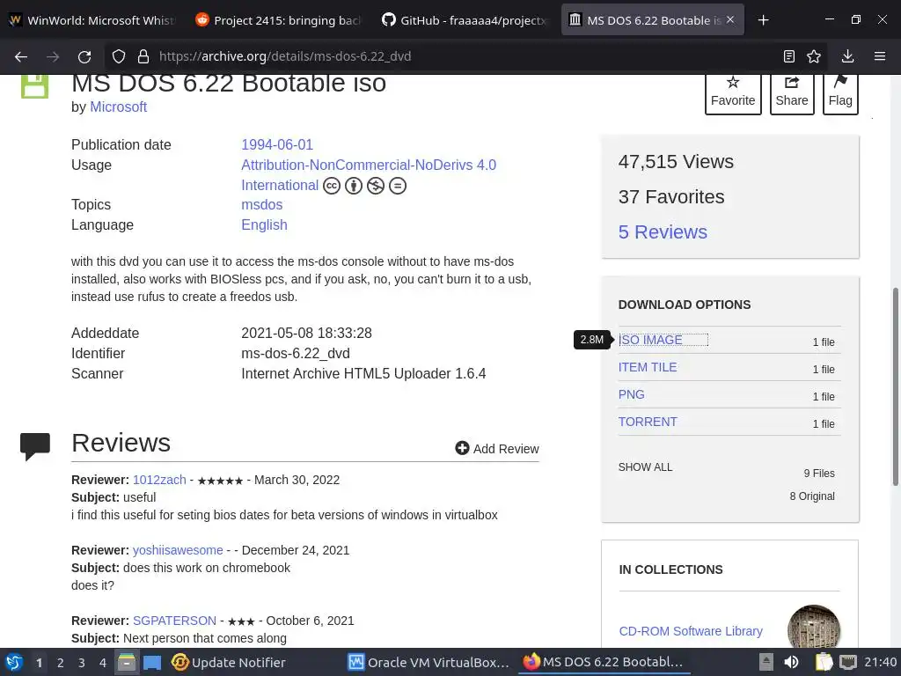This screenshot has width=901, height=676.
Task: Click the Creative Commons CC icon
Action: pos(332,186)
